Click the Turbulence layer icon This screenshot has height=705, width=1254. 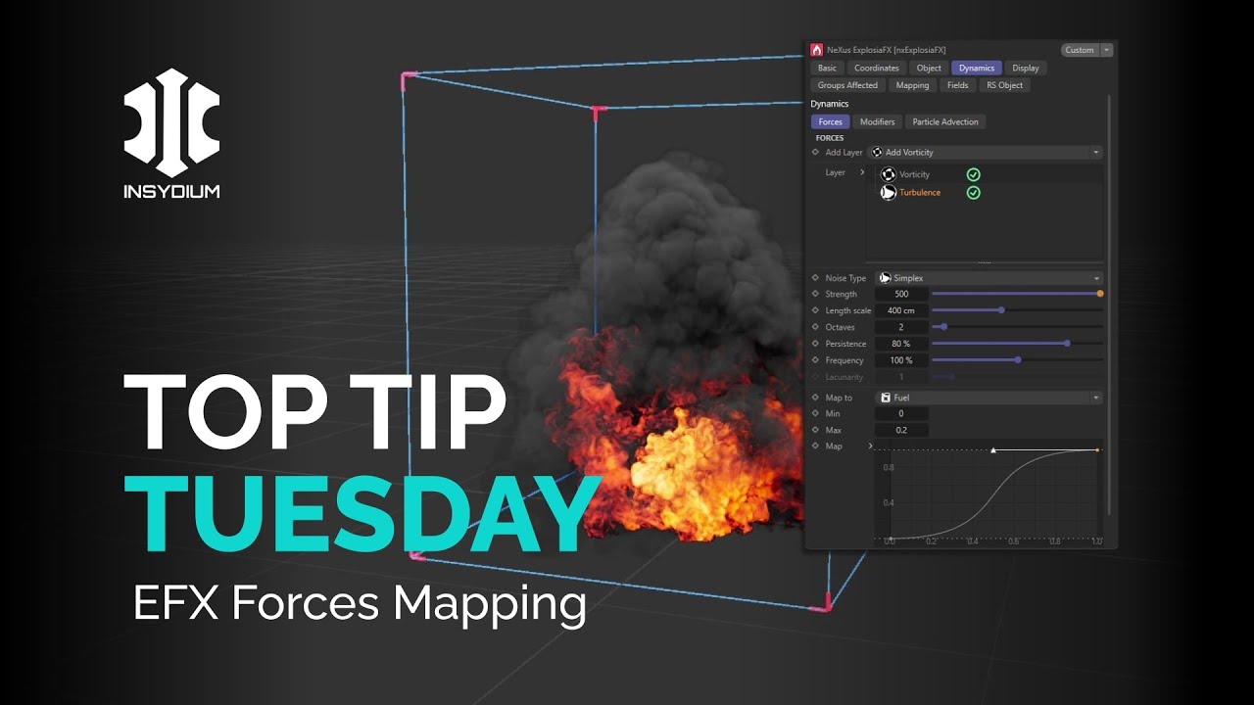point(888,193)
